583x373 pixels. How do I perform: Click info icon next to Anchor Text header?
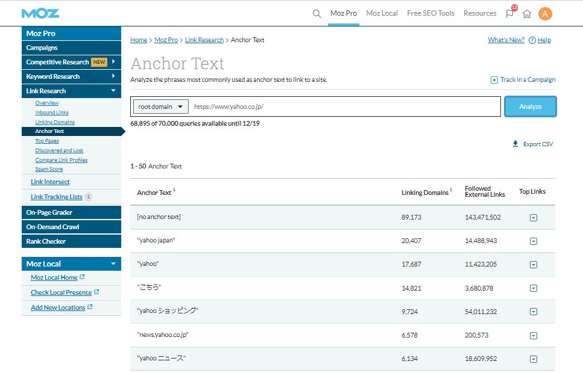[174, 190]
